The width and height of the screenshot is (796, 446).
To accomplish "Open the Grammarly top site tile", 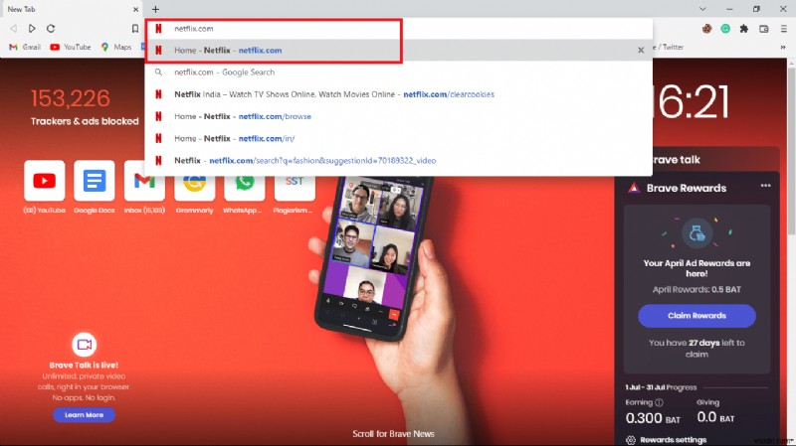I will click(194, 188).
